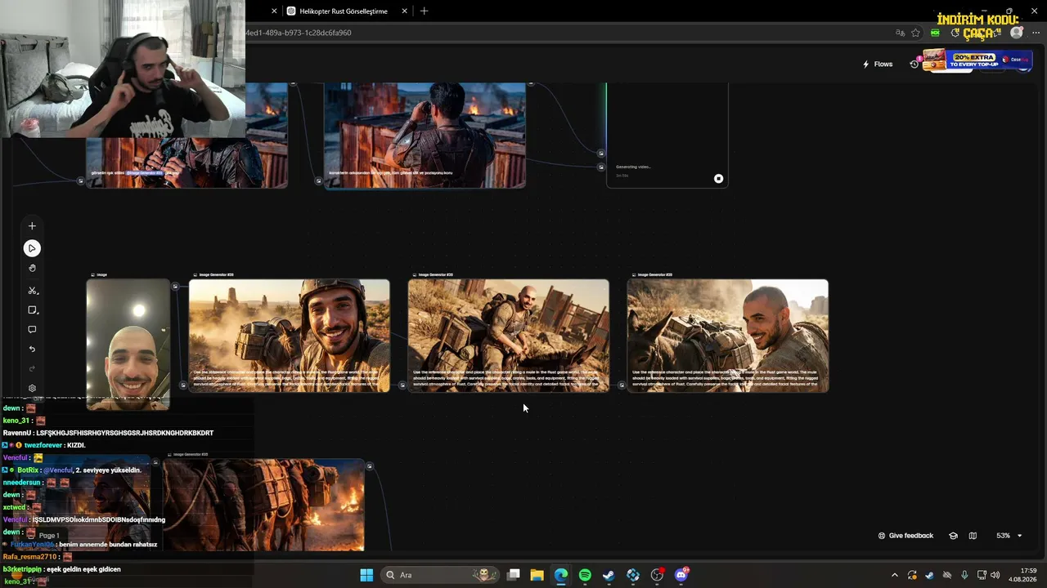Open Discord from the taskbar
This screenshot has height=588, width=1047.
pos(681,575)
